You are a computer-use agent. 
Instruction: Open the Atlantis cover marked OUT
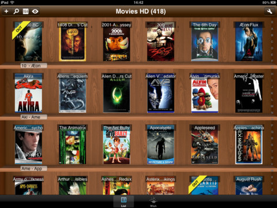205,185
